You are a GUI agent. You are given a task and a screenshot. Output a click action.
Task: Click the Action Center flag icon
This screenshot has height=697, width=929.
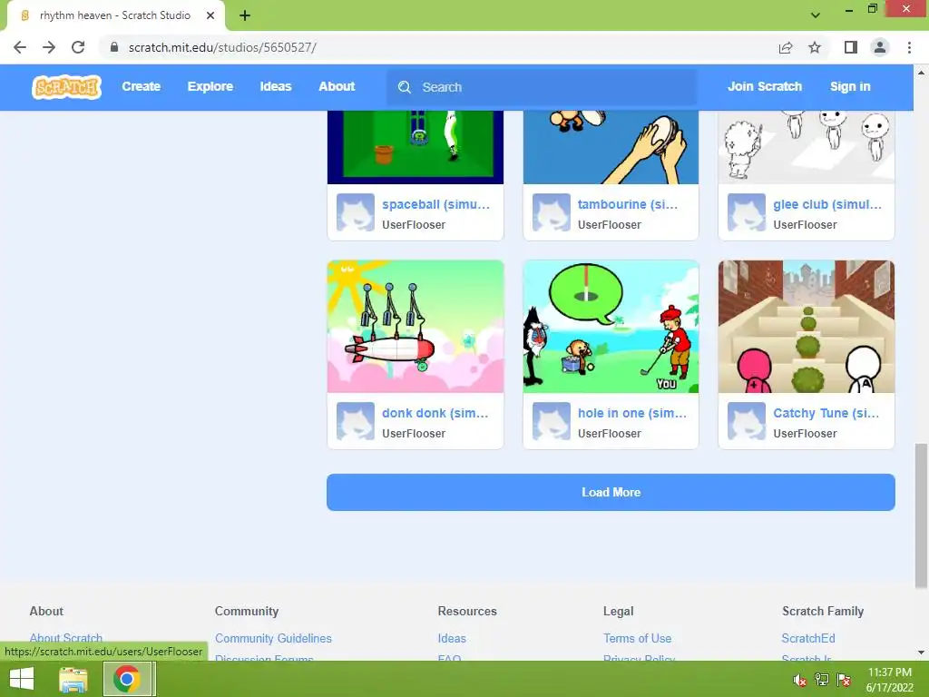click(844, 680)
